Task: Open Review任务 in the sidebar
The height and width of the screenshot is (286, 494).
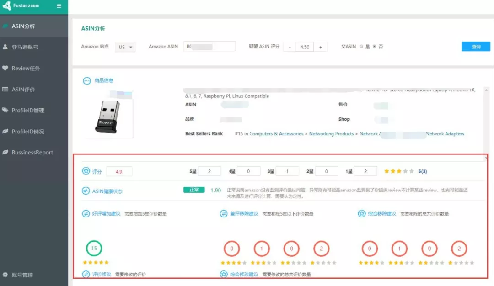Action: tap(26, 69)
